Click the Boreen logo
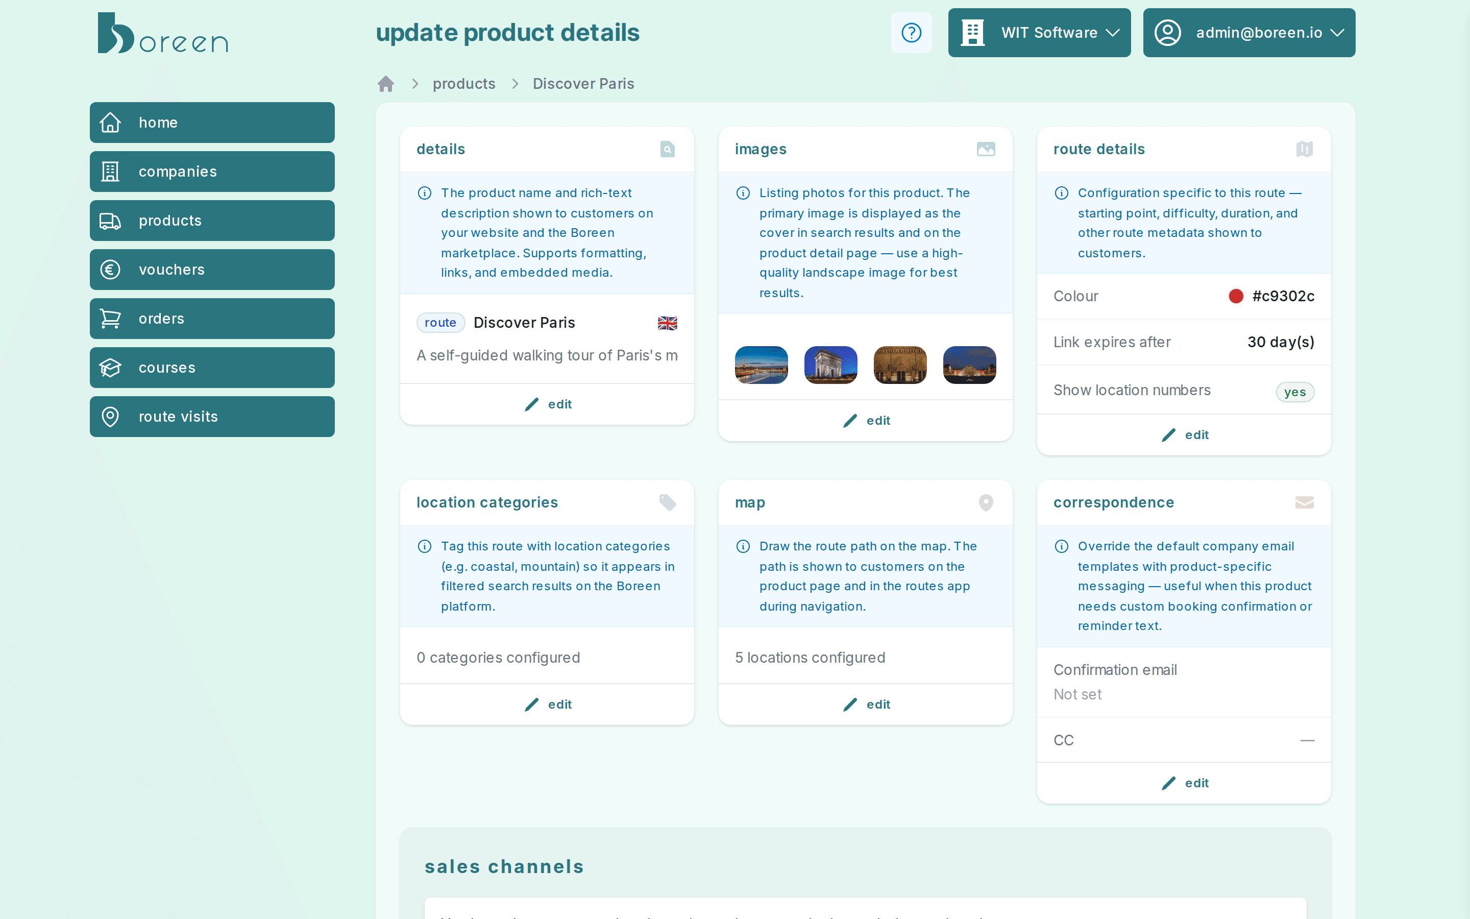Image resolution: width=1470 pixels, height=919 pixels. click(x=163, y=33)
